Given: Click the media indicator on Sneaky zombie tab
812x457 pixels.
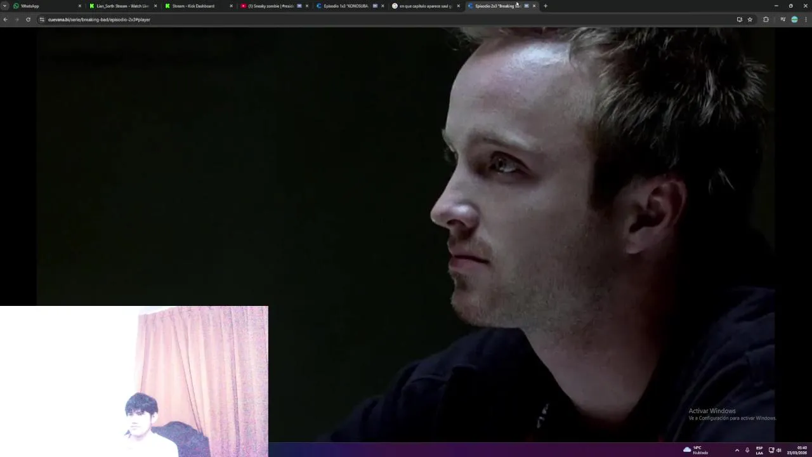Looking at the screenshot, I should 299,6.
